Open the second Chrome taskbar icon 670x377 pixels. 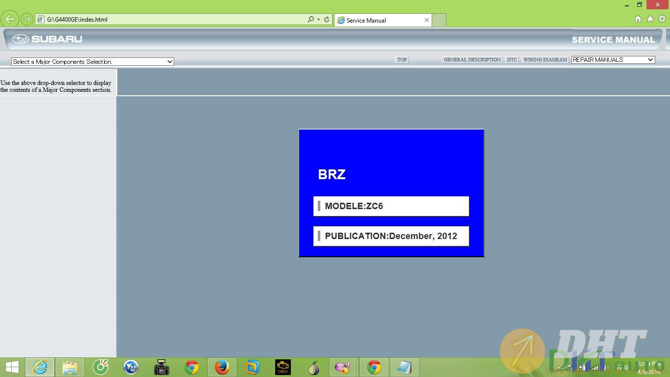pos(374,367)
